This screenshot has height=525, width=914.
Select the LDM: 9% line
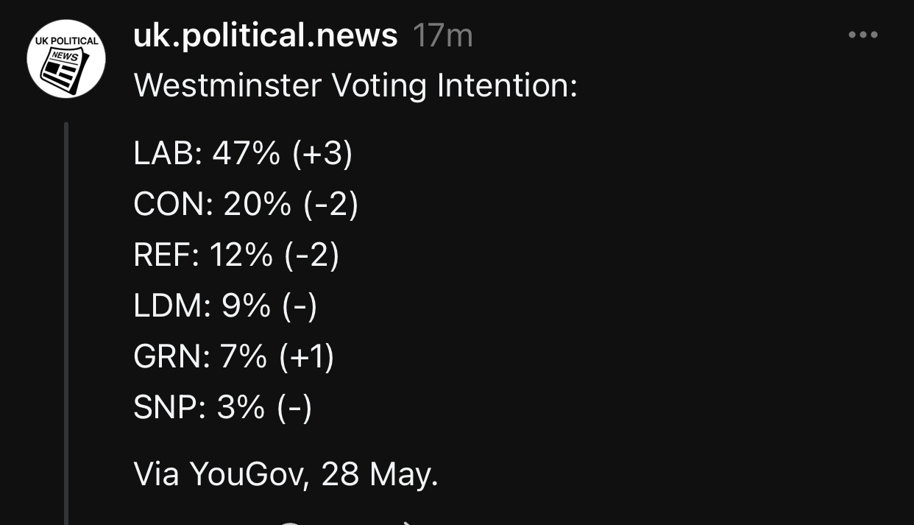point(224,306)
